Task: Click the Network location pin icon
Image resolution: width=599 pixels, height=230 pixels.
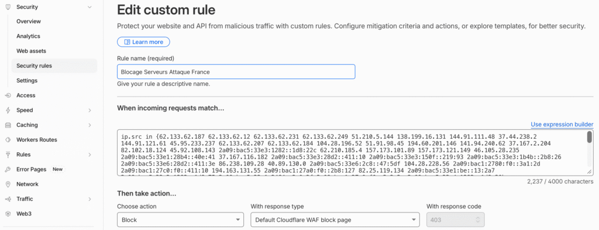Action: (x=8, y=184)
